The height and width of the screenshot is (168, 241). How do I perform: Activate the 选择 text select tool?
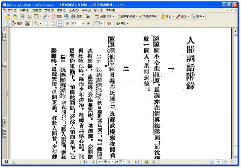(17, 24)
